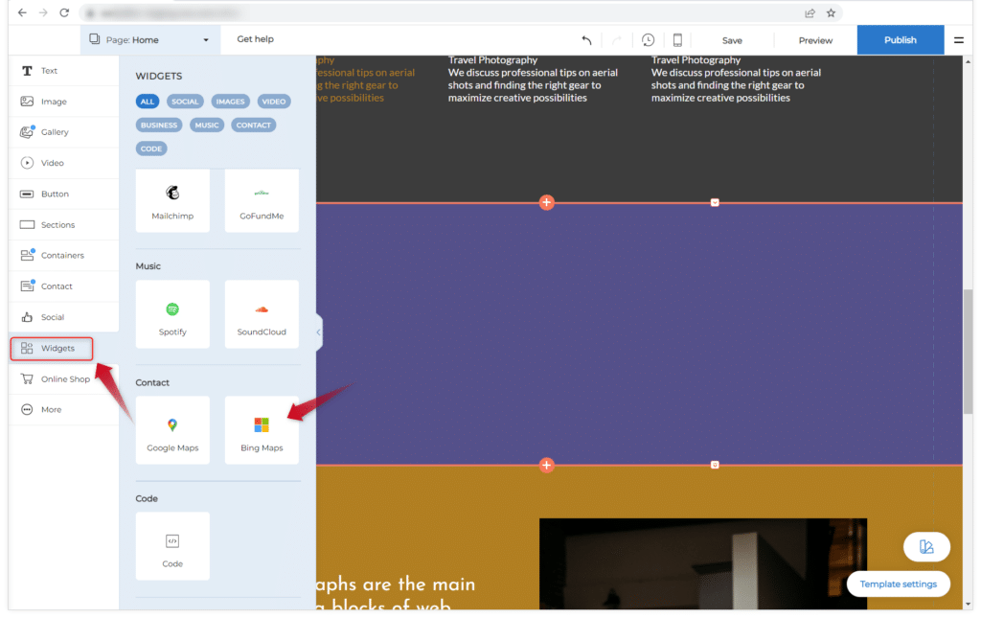981x618 pixels.
Task: Open Template settings button
Action: 898,584
